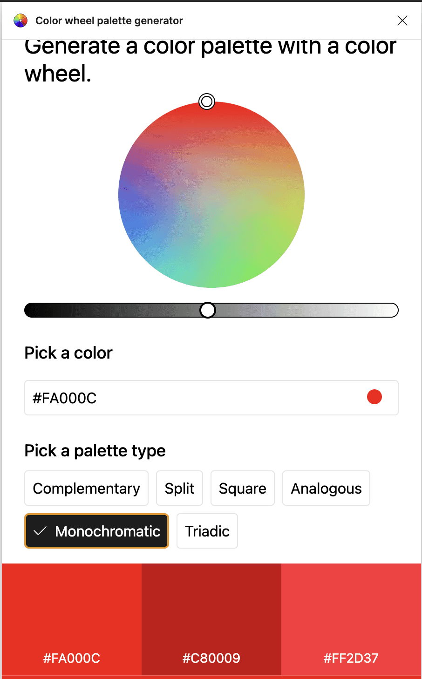Close the Color wheel palette generator
This screenshot has height=679, width=422.
(x=402, y=20)
